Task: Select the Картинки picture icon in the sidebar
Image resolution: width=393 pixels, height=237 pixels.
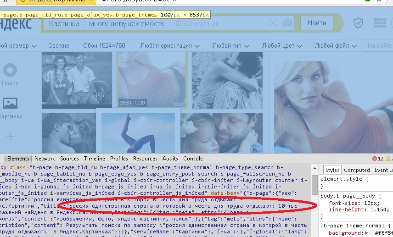Action: pyautogui.click(x=10, y=103)
